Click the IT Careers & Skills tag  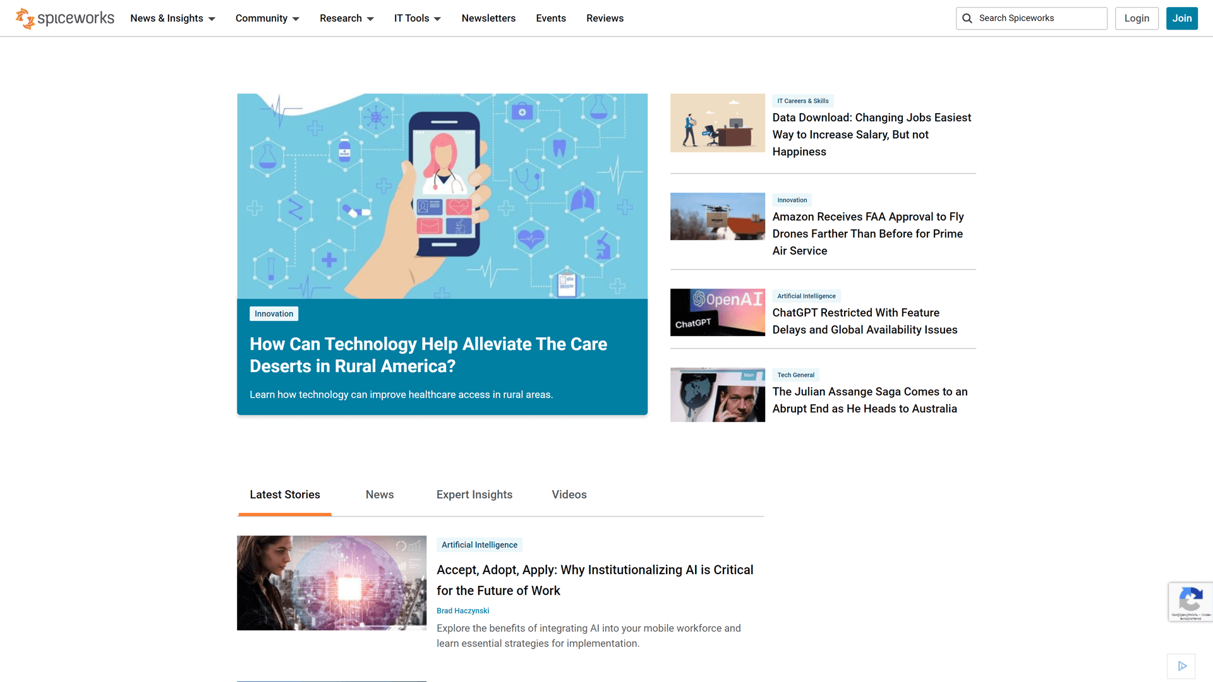pos(802,101)
